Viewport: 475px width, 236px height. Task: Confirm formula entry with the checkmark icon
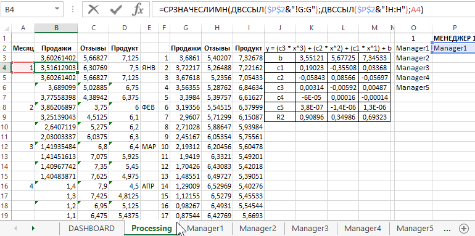pyautogui.click(x=116, y=10)
